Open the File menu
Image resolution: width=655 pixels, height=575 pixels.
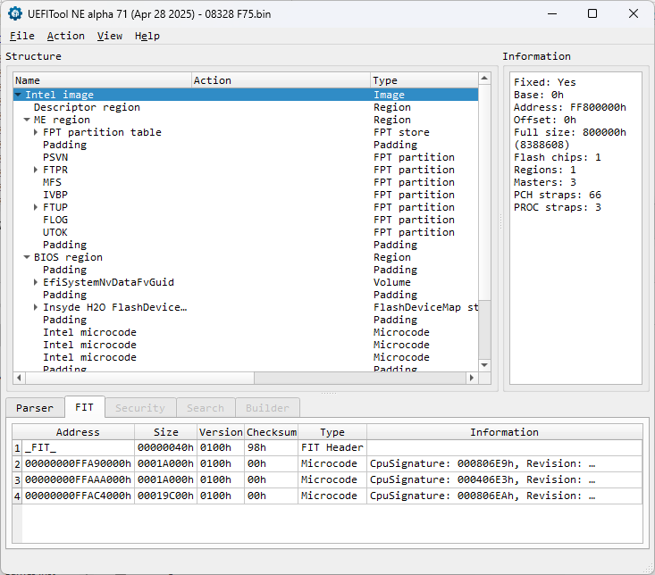pyautogui.click(x=21, y=36)
